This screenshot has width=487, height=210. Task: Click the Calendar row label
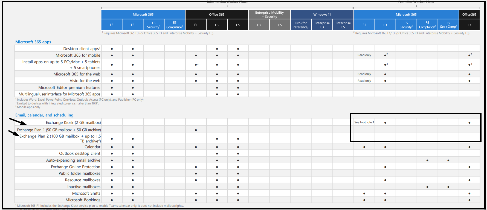tap(92, 147)
